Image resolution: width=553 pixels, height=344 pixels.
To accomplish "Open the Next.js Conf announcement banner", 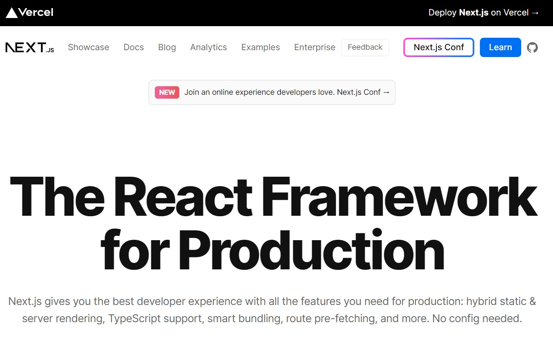I will pyautogui.click(x=272, y=92).
